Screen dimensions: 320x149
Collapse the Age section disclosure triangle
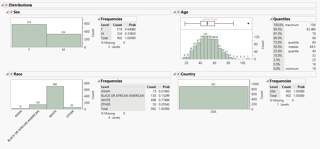pyautogui.click(x=174, y=12)
